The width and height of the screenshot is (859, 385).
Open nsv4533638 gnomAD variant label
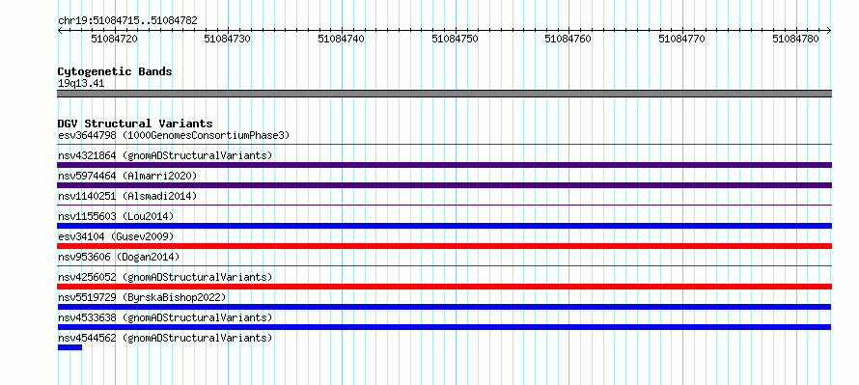(x=165, y=317)
